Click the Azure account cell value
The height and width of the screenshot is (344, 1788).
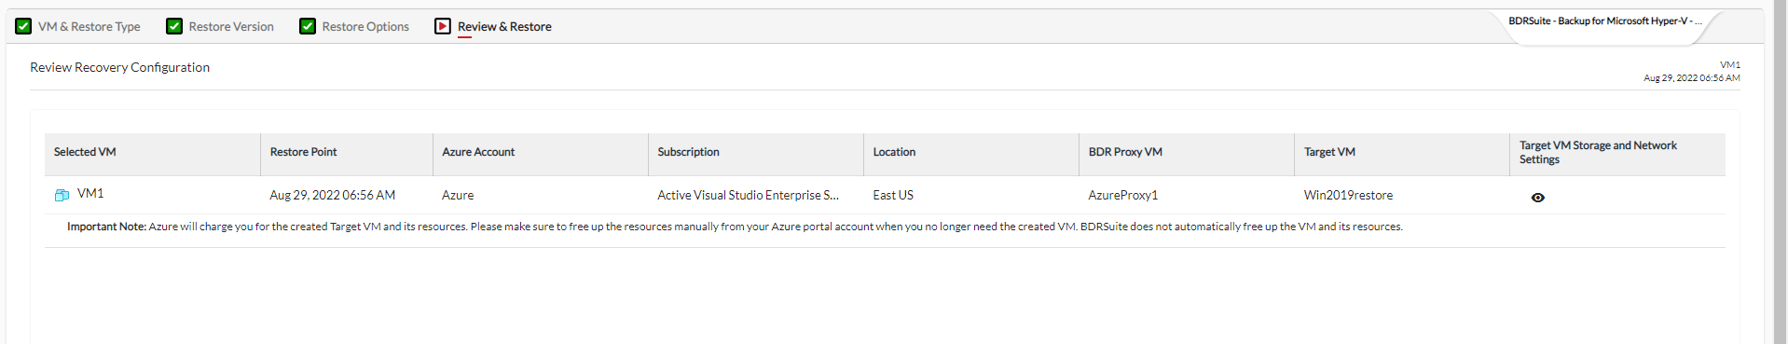click(458, 195)
